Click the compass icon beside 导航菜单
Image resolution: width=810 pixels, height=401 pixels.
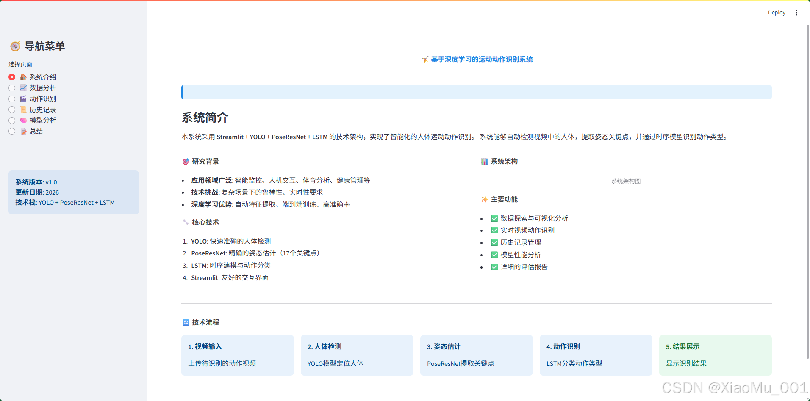click(15, 46)
